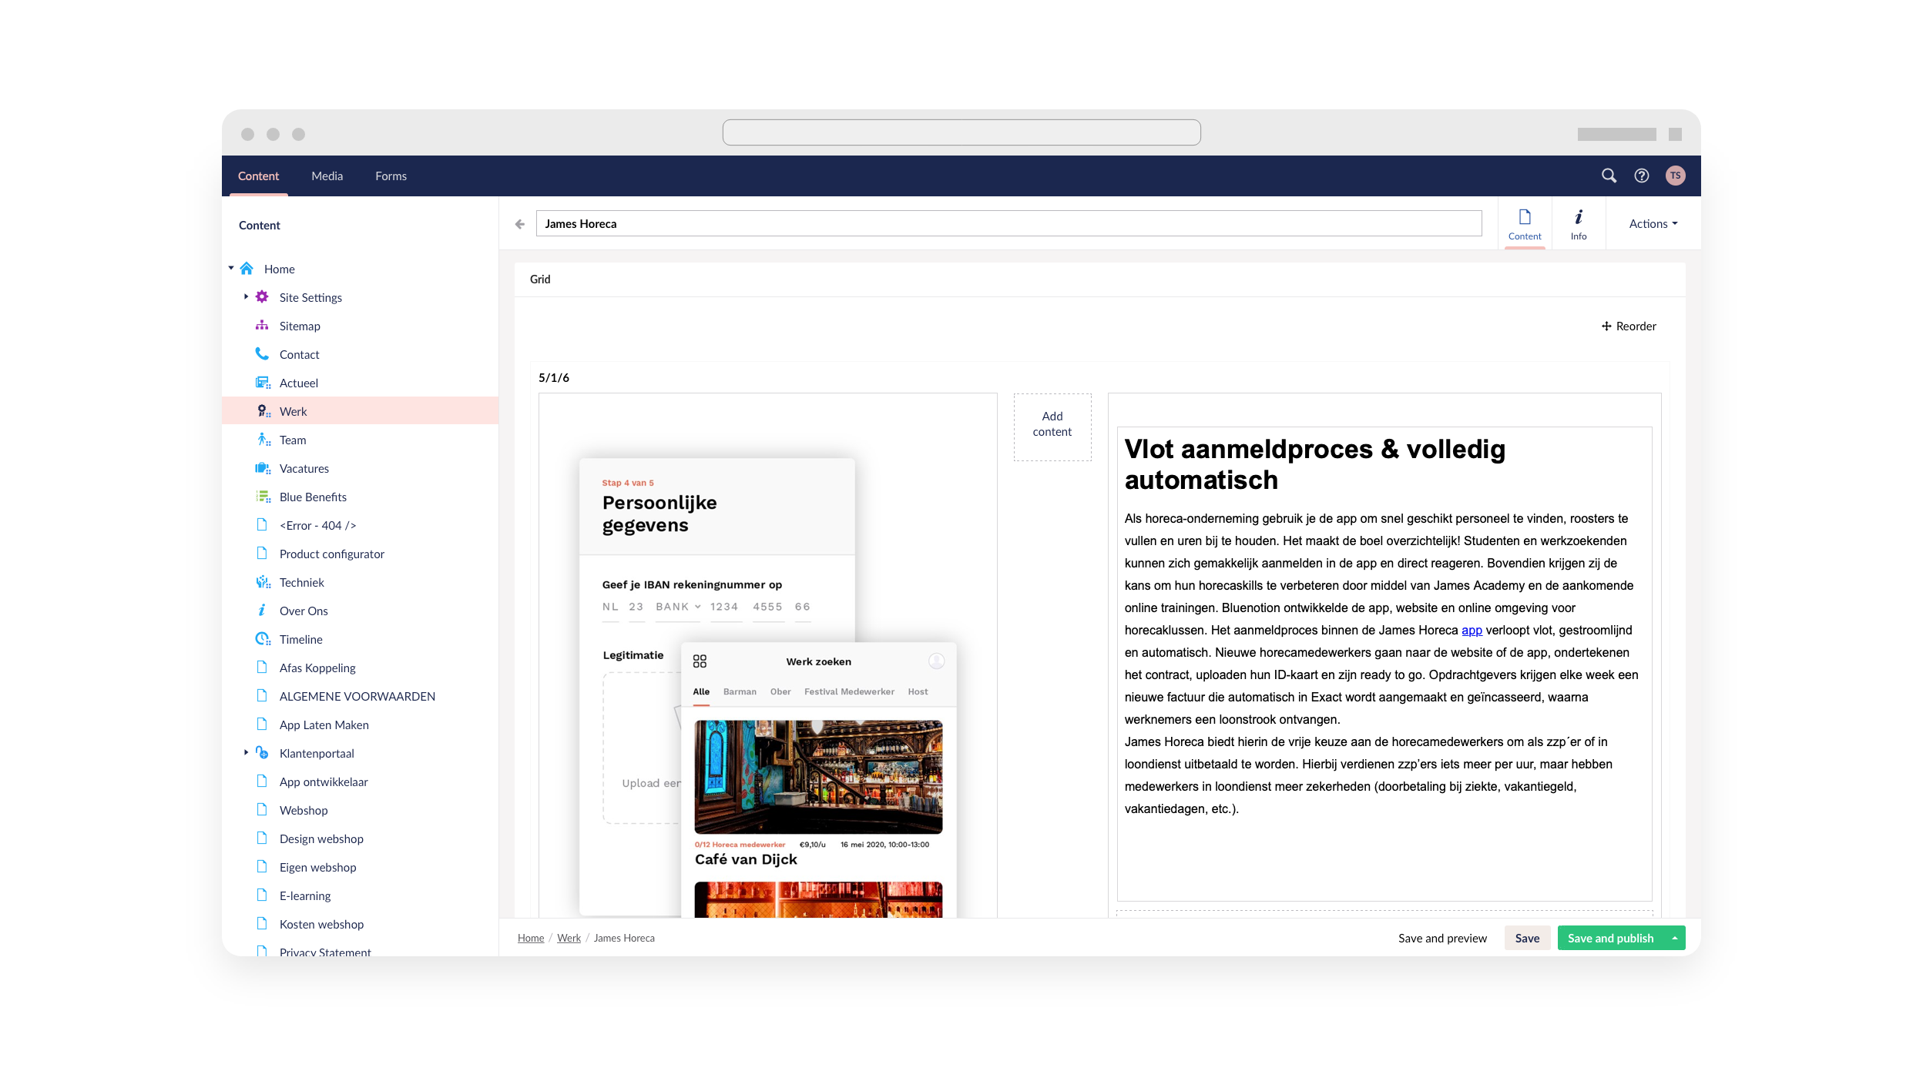Click the Over Ons info icon
The height and width of the screenshot is (1081, 1923).
pos(262,611)
